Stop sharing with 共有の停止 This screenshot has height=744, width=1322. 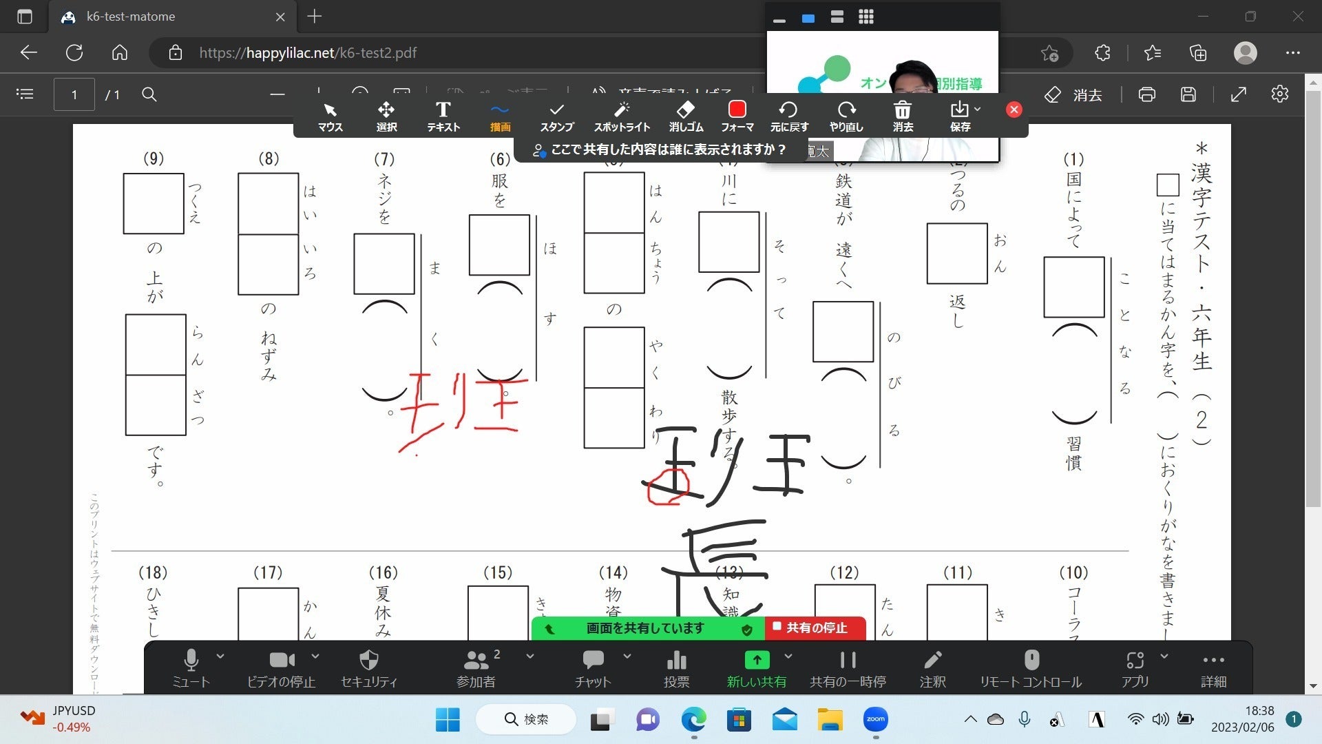coord(815,628)
